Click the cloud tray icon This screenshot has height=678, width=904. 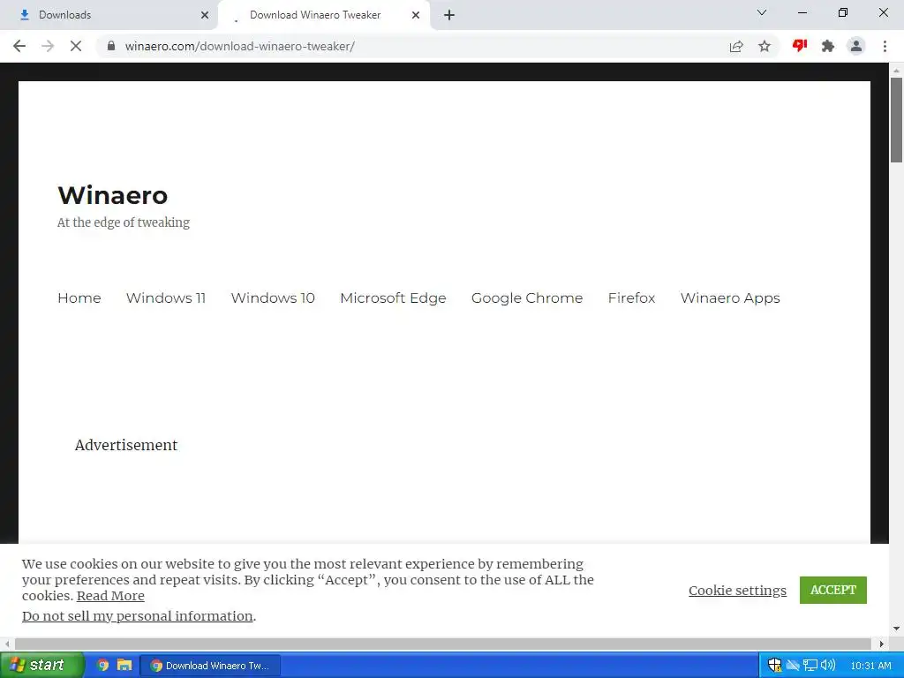793,666
